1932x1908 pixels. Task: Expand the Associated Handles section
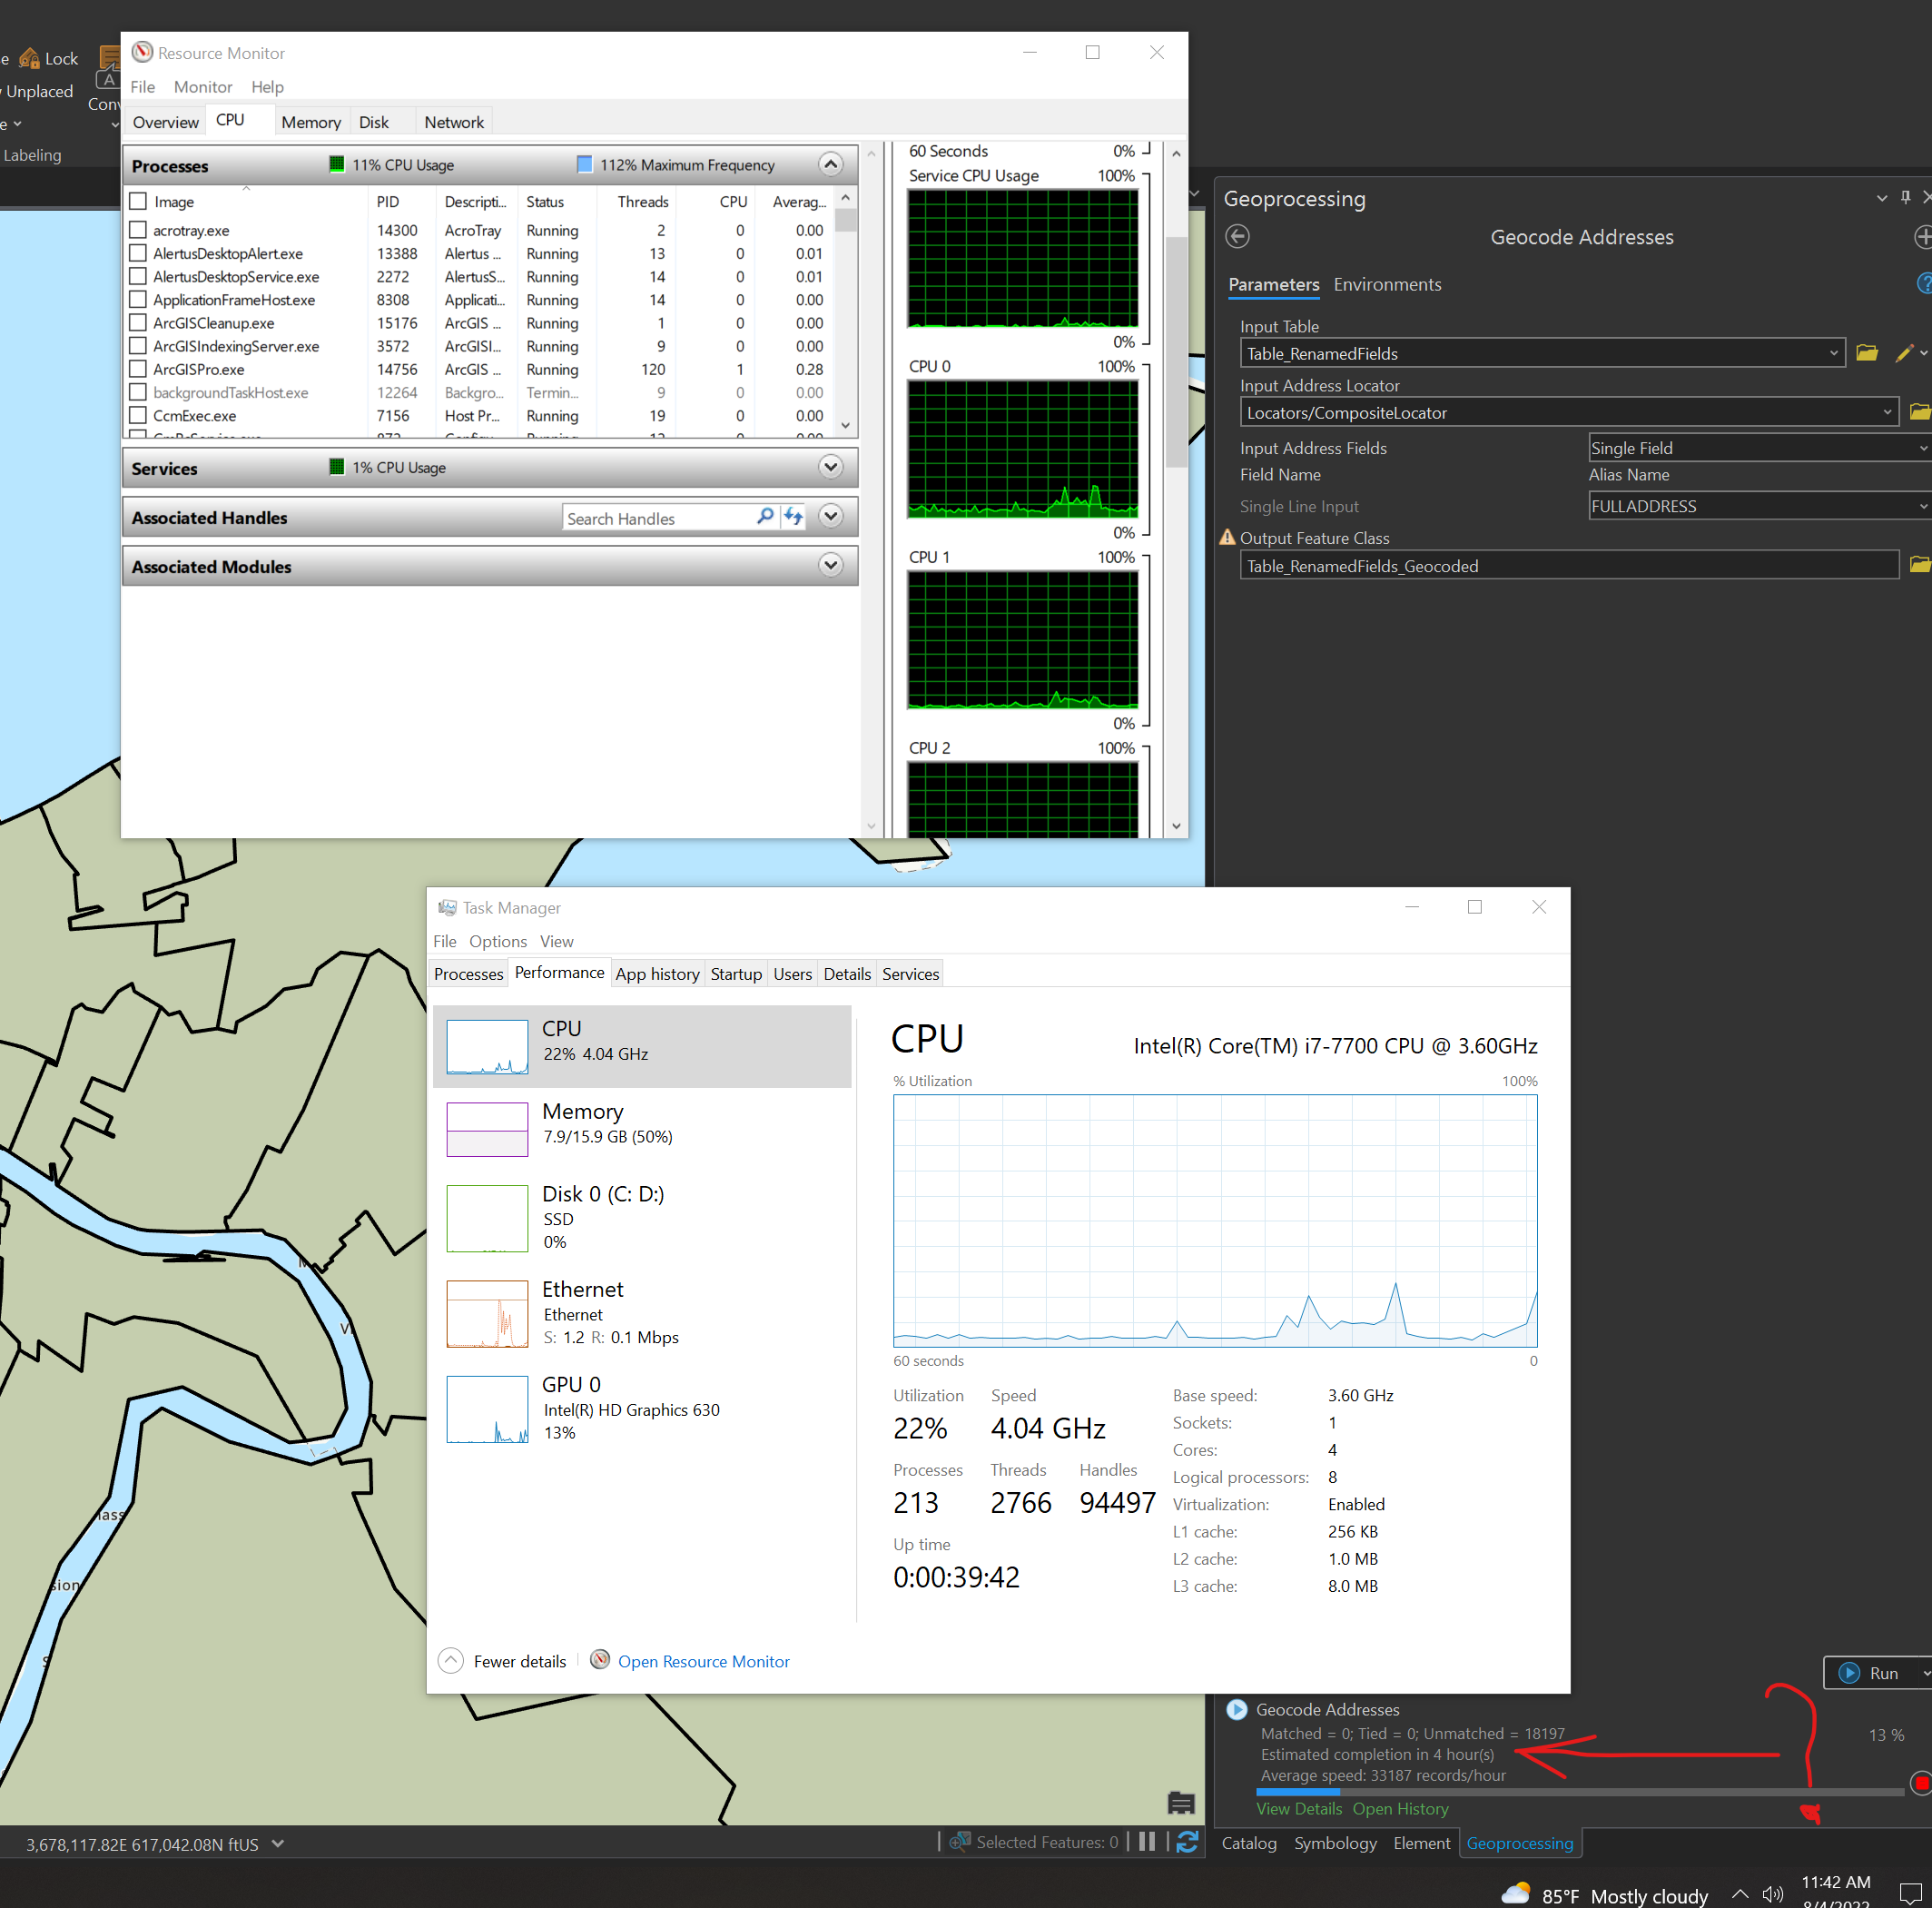(830, 516)
